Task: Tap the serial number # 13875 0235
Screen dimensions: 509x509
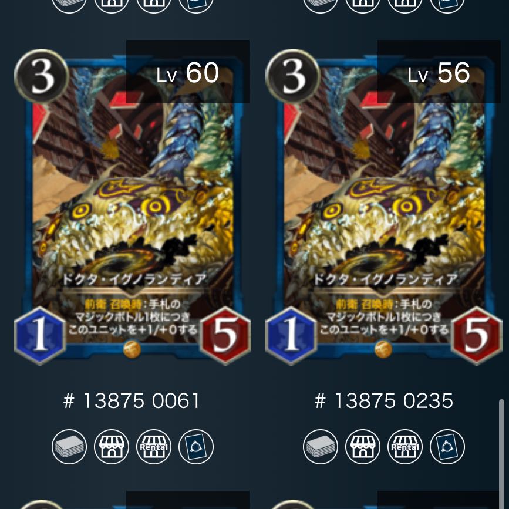Action: tap(384, 400)
